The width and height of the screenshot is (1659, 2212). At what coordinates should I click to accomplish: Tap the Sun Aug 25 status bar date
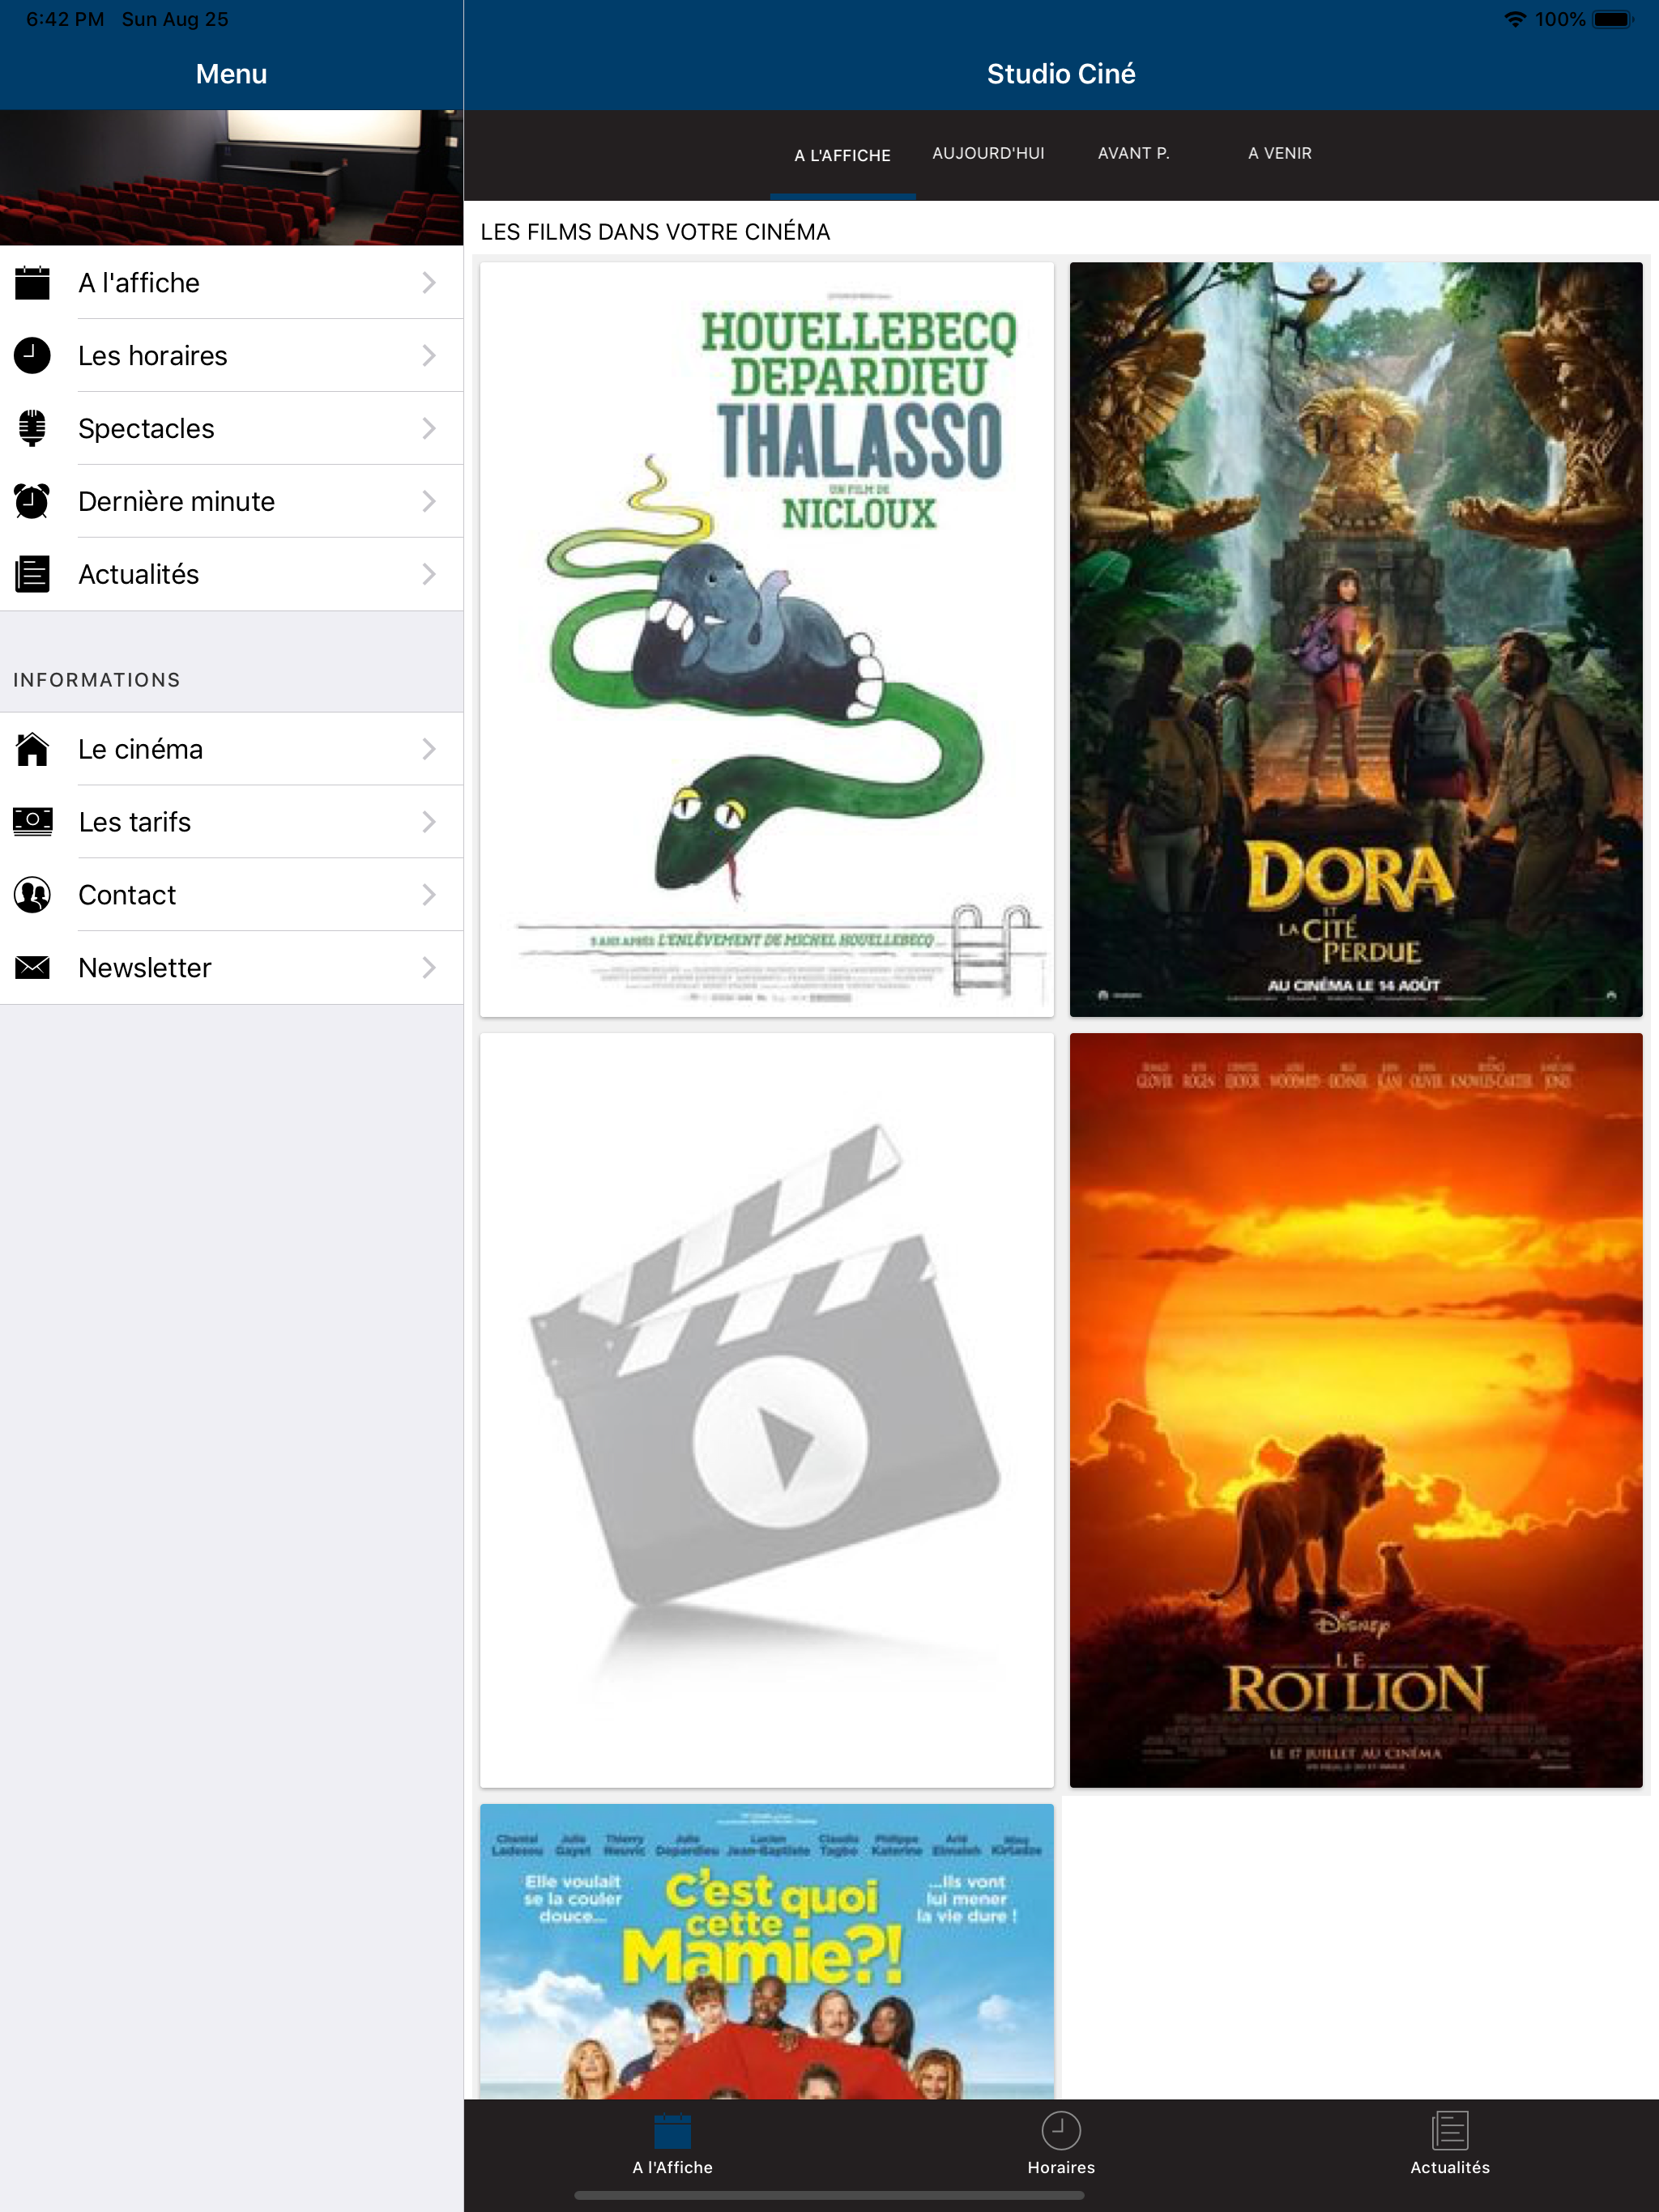point(175,19)
